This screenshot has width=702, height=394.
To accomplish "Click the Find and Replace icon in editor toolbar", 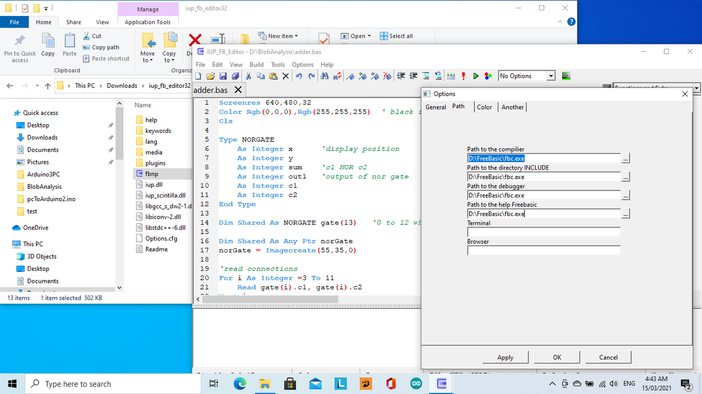I will 337,76.
